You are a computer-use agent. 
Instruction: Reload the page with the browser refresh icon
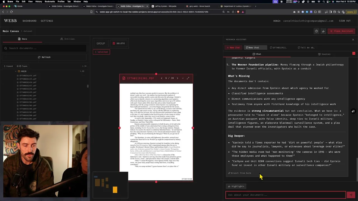click(x=11, y=12)
